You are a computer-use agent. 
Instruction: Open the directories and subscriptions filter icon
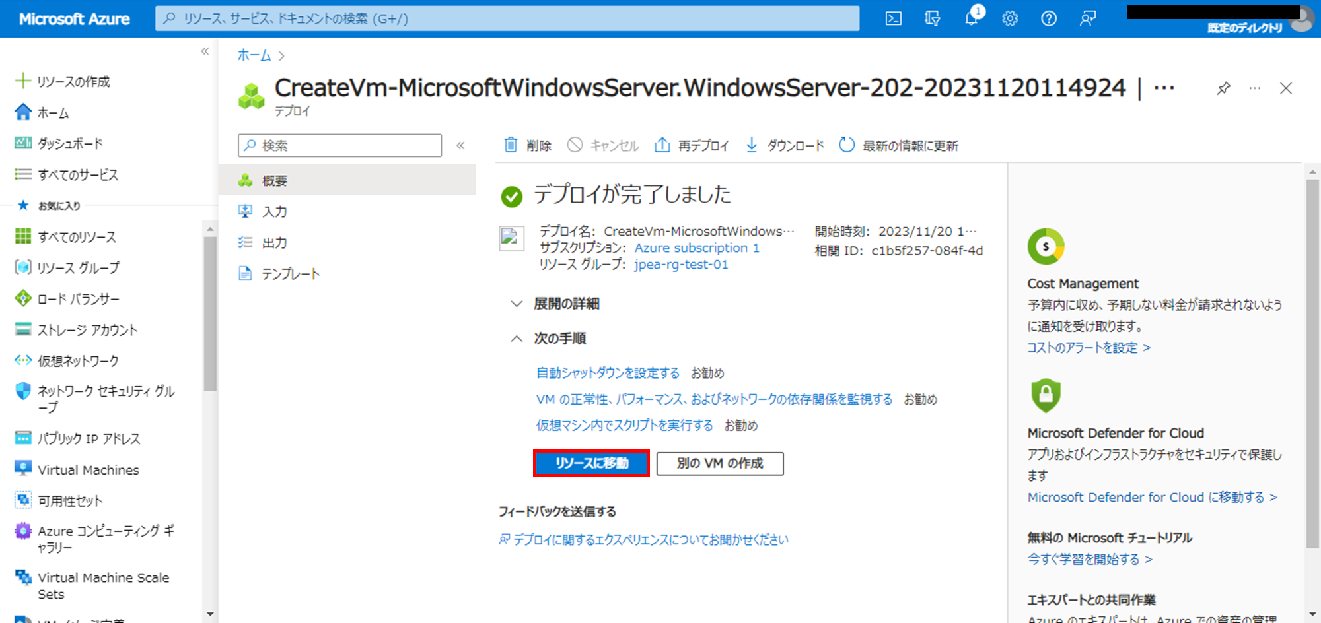[x=932, y=18]
